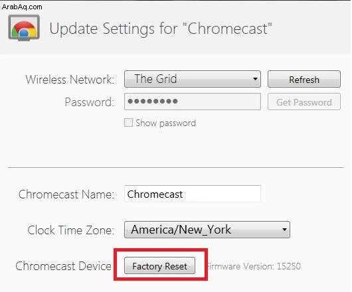Viewport: 352px width, 292px height.
Task: Click the Password label
Action: tap(90, 102)
